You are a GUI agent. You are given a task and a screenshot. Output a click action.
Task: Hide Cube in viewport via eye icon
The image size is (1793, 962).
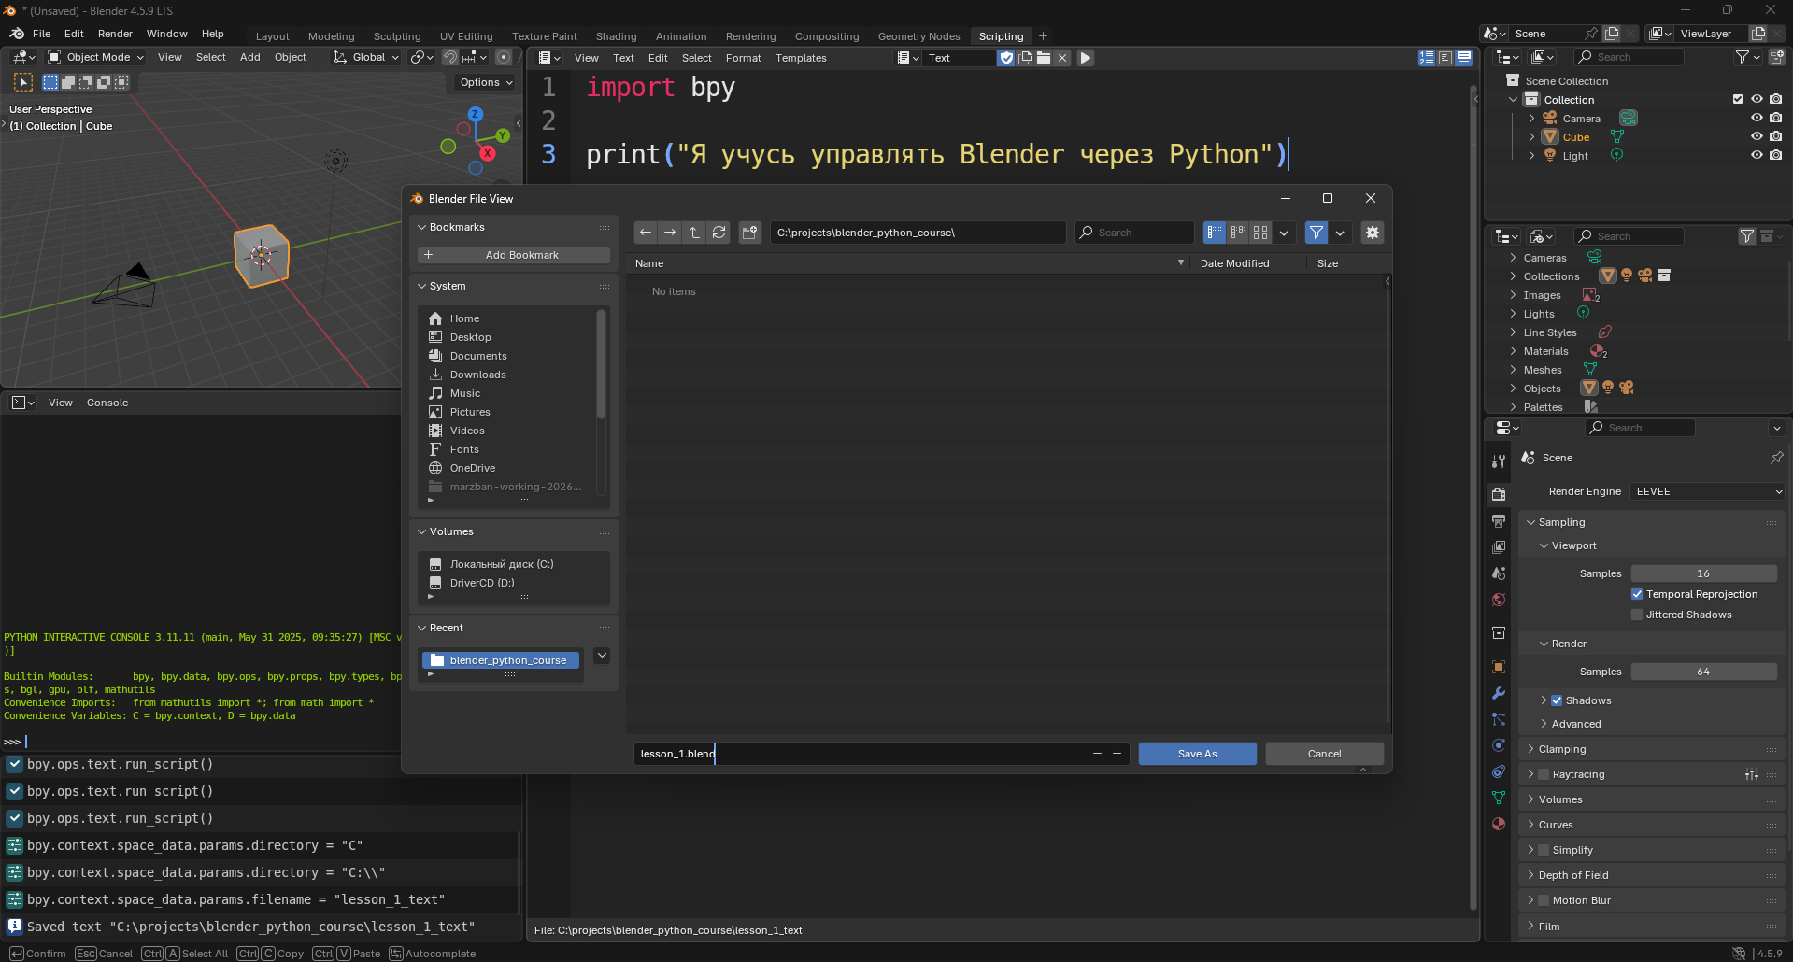click(x=1757, y=136)
